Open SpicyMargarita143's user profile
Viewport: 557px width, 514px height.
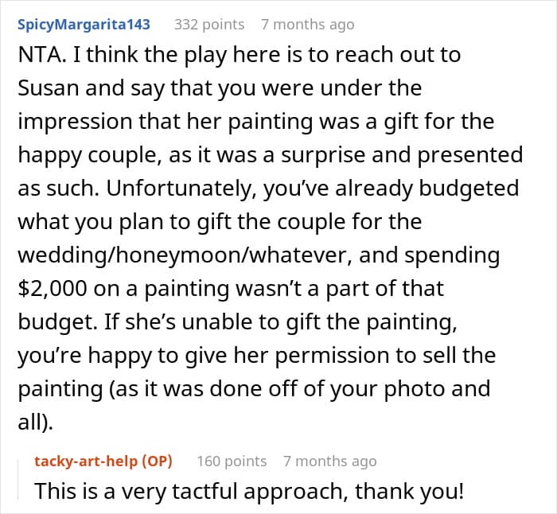(84, 25)
